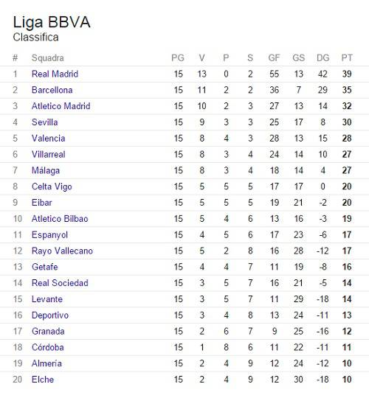Image resolution: width=369 pixels, height=398 pixels.
Task: Click the Granada link
Action: point(48,332)
